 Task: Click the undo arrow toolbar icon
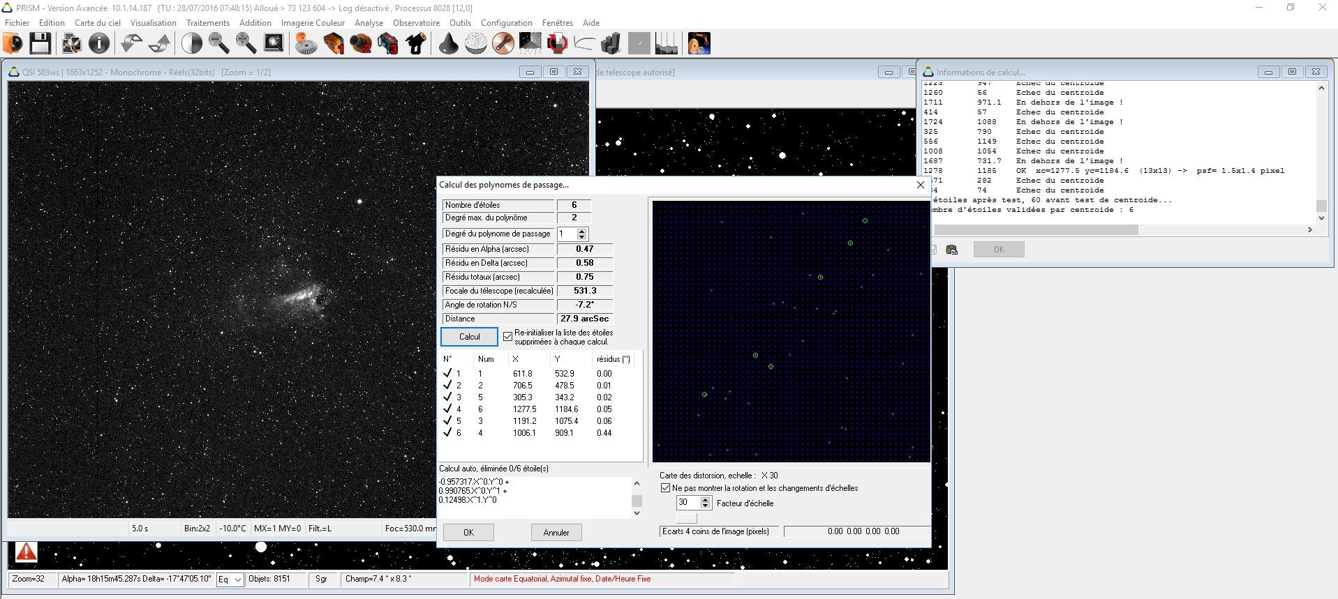(x=131, y=43)
